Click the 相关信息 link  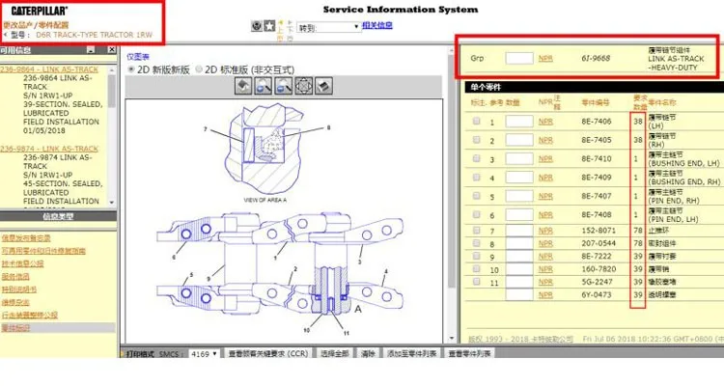[x=377, y=25]
